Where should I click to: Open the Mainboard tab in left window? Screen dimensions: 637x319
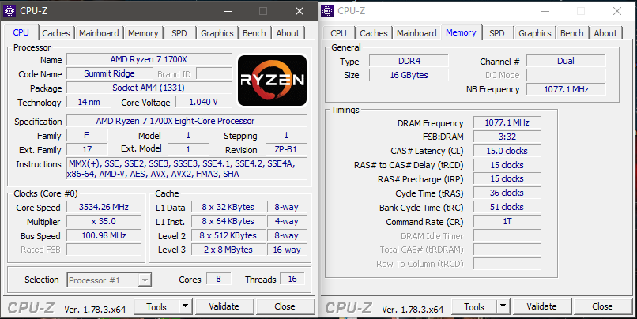99,33
